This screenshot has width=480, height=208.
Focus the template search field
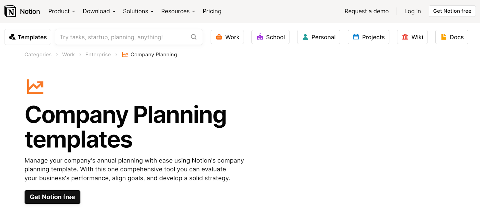(x=129, y=37)
